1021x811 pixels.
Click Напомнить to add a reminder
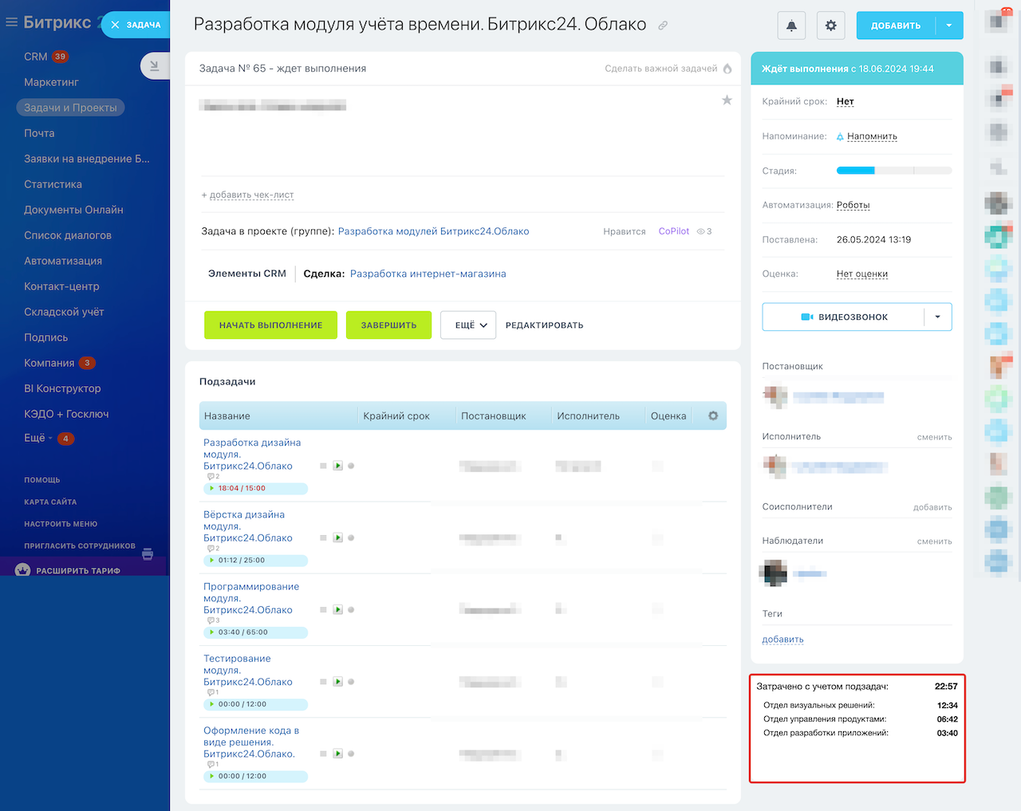[872, 136]
